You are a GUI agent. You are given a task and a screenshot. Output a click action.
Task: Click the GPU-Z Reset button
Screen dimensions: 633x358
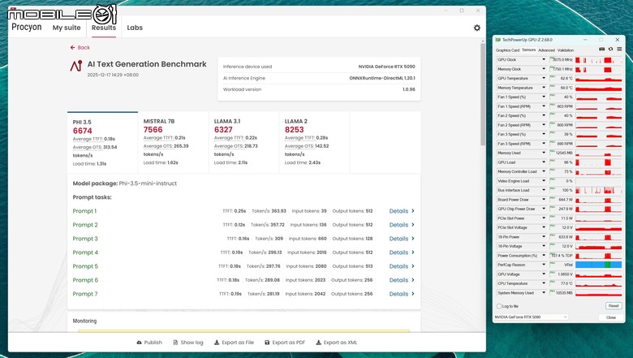[614, 306]
